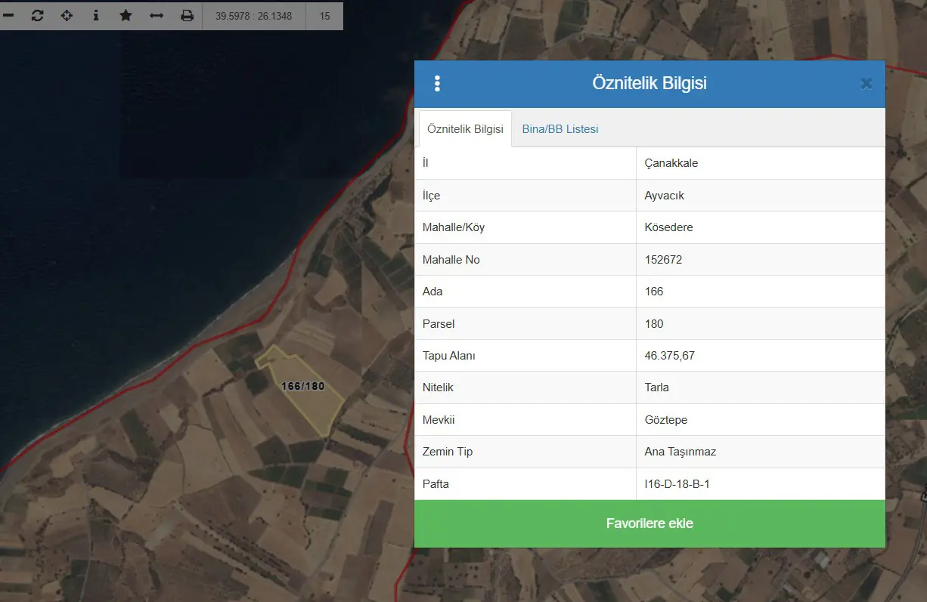The image size is (927, 602).
Task: Click the coordinates readout 39.5978 : 26.1348
Action: (x=253, y=16)
